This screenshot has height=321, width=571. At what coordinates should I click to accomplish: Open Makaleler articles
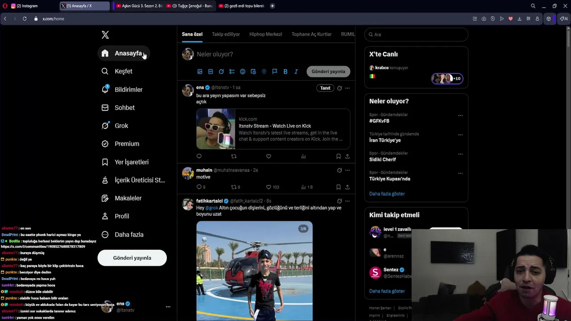[122, 198]
